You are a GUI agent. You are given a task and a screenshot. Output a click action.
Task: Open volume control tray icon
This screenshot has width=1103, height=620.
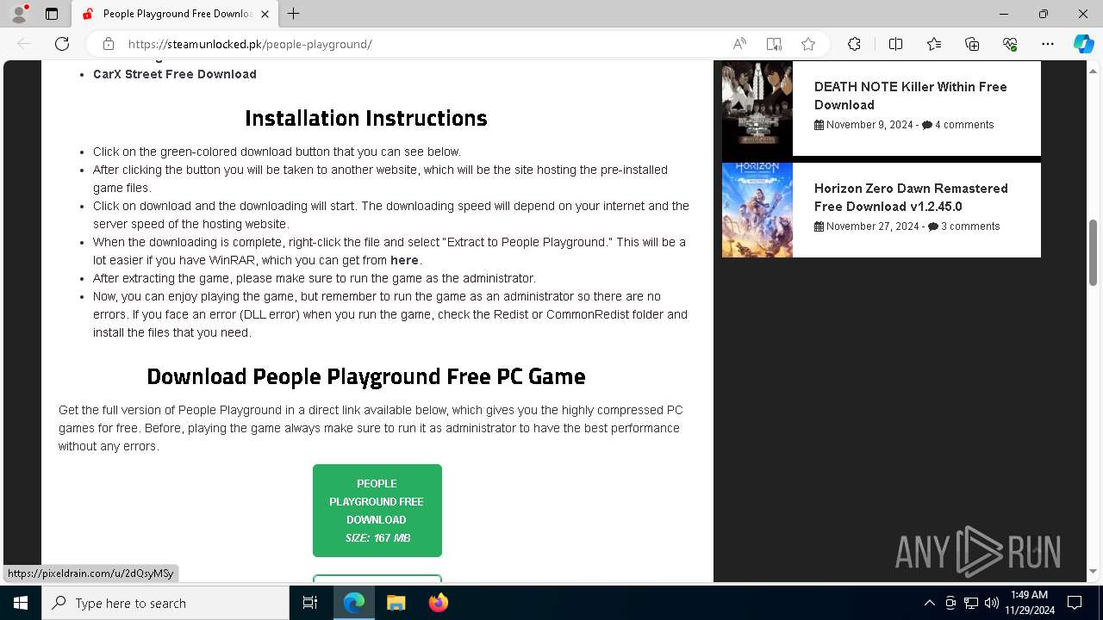coord(991,603)
